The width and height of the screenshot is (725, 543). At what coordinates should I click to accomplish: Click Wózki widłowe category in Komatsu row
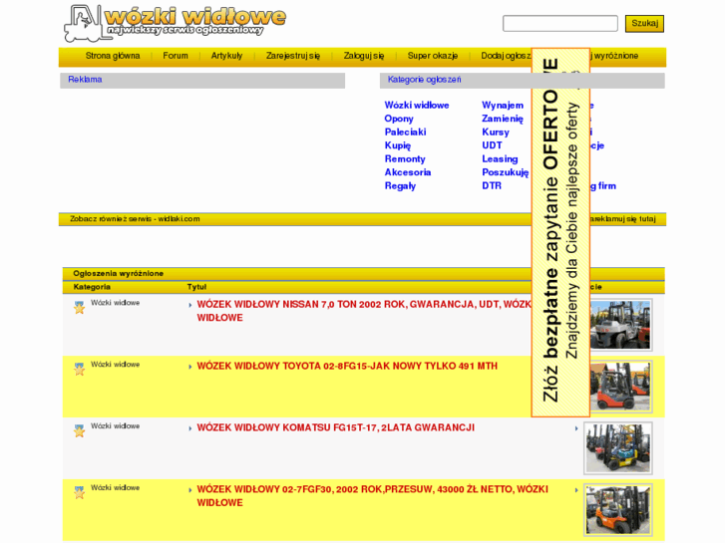pos(115,426)
